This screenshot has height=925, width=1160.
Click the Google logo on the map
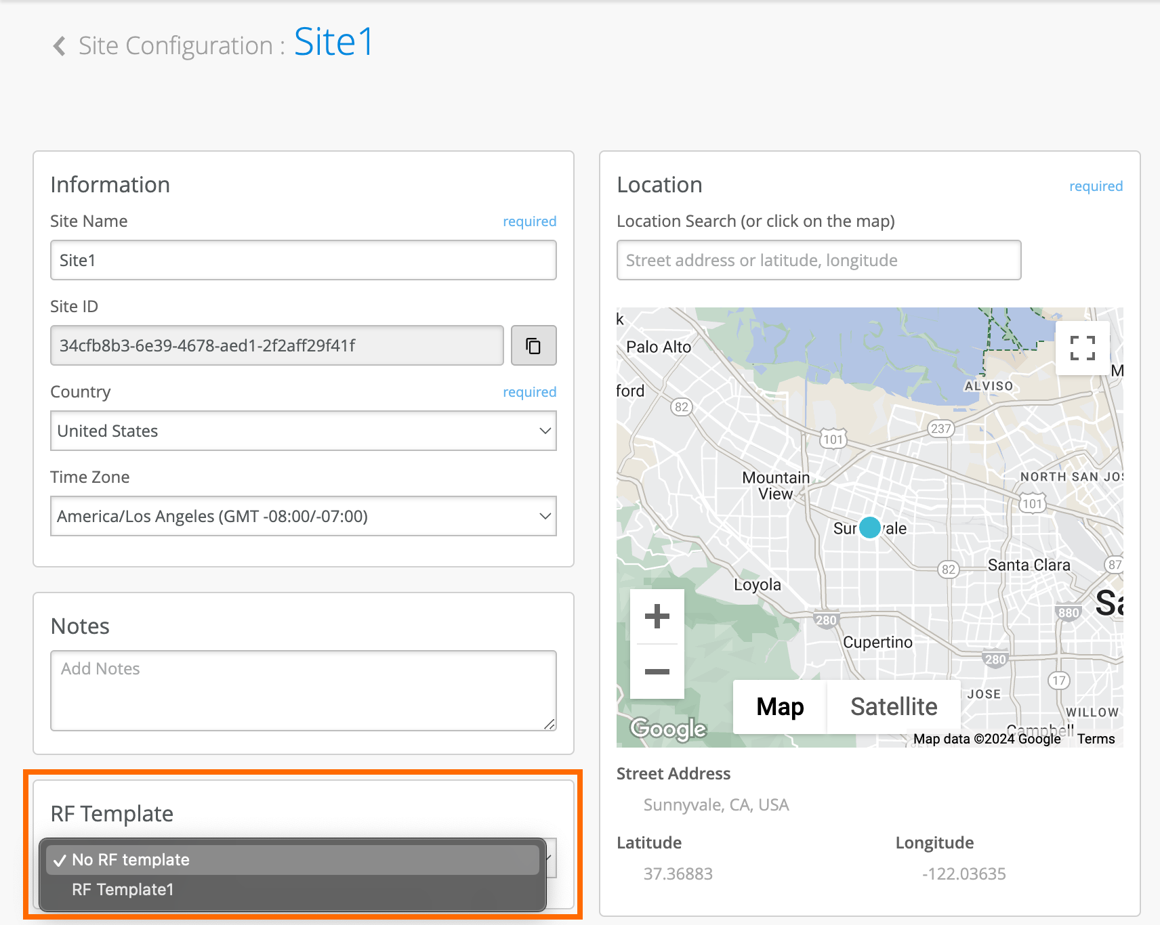(668, 729)
